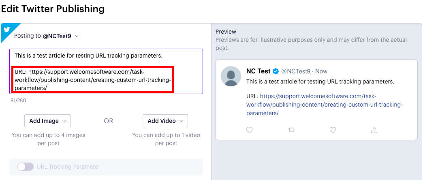
Task: Expand the Add Image dropdown
Action: pyautogui.click(x=47, y=121)
